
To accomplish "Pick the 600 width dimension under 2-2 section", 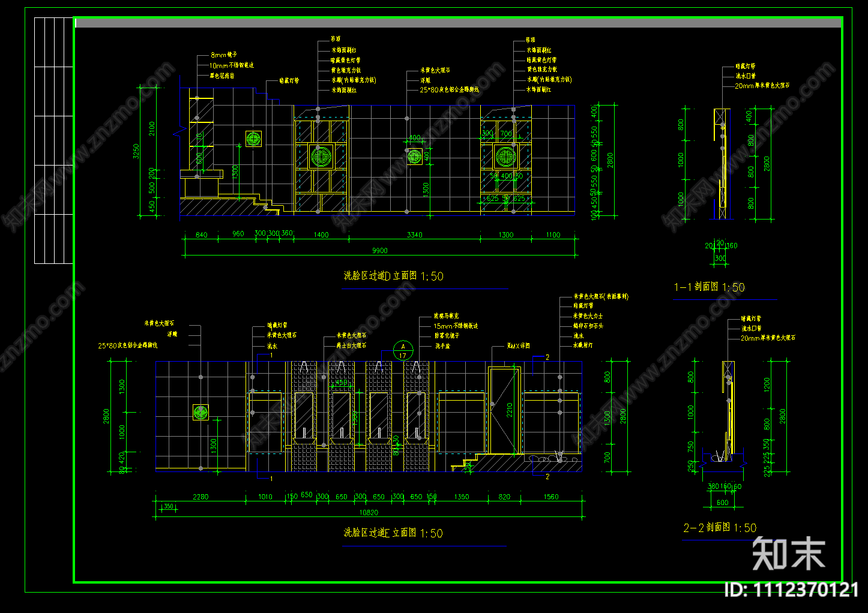I will [723, 503].
